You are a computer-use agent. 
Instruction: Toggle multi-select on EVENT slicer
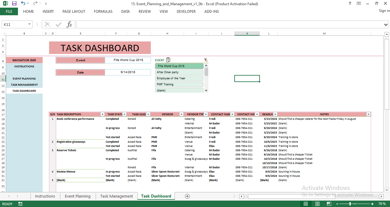tap(168, 60)
